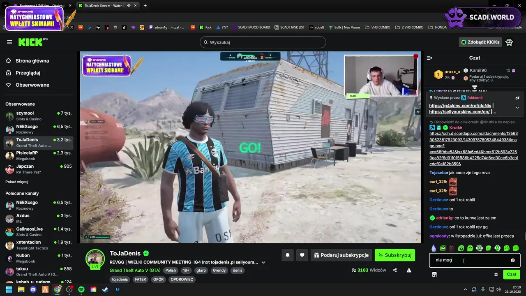
Task: Click the green Subskrybuj button
Action: (395, 255)
